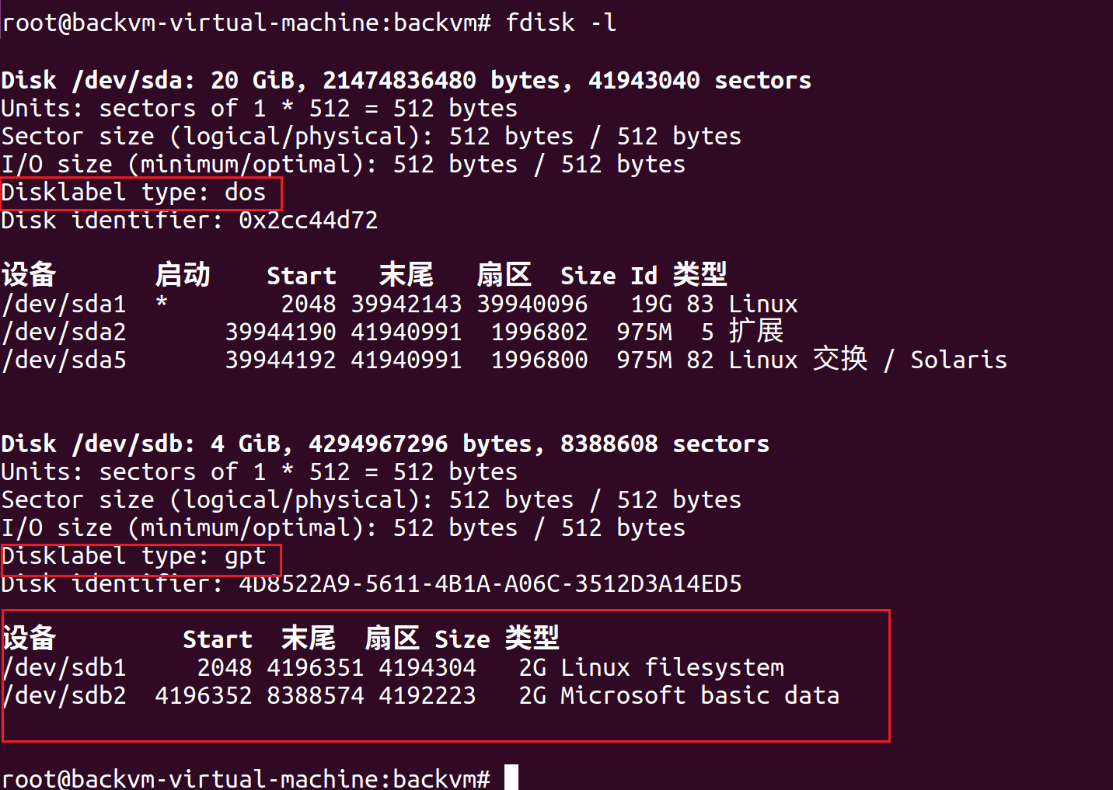The image size is (1113, 790).
Task: Click the boot flag asterisk for sda1
Action: [162, 301]
